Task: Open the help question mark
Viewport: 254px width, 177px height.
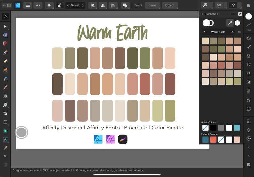Action: (x=249, y=165)
